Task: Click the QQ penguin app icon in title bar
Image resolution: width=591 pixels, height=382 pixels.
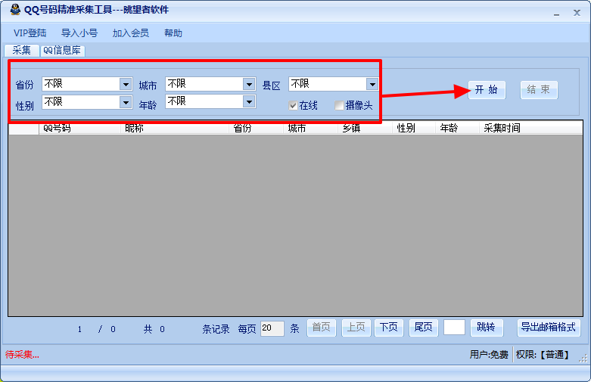Action: click(x=15, y=9)
